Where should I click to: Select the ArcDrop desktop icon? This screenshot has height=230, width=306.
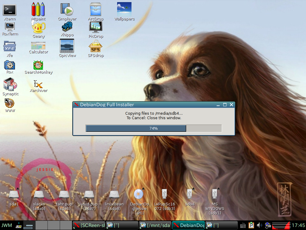pos(96,9)
